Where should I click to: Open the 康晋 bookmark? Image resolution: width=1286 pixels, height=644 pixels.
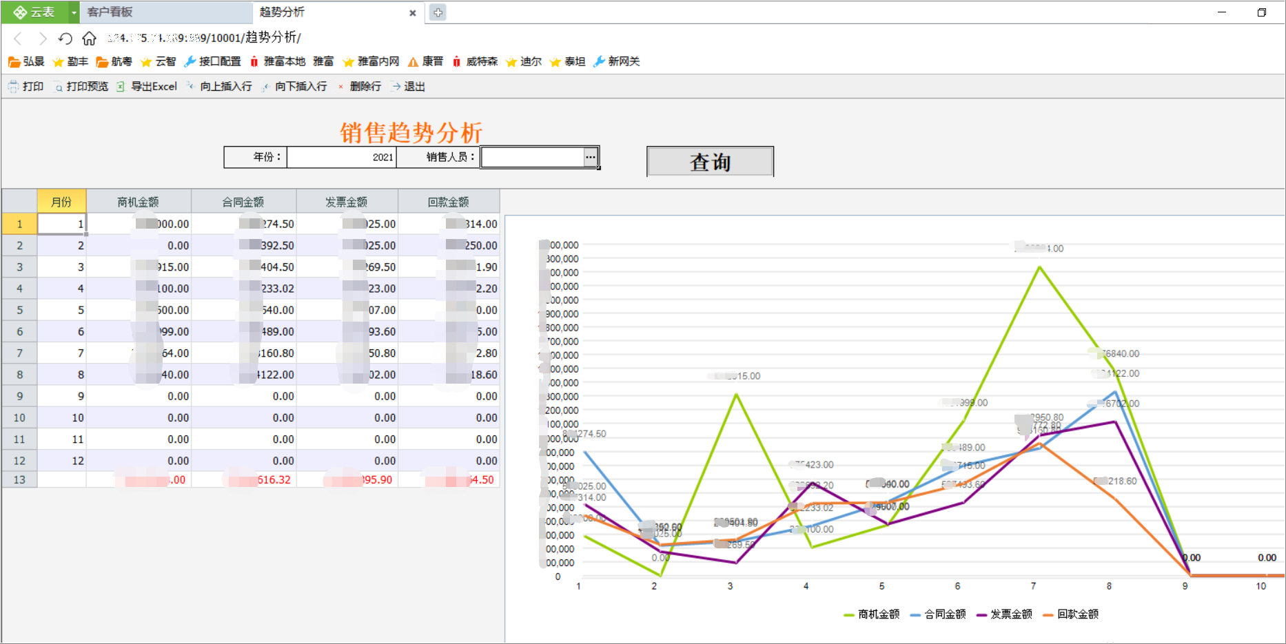[x=426, y=62]
